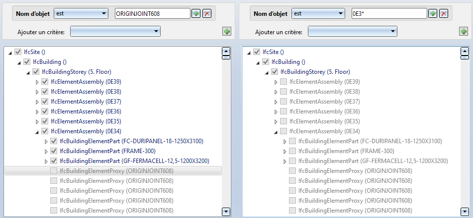473x218 pixels.
Task: Expand greyed-out IfcElementAssembly (0E39) node
Action: click(x=276, y=82)
